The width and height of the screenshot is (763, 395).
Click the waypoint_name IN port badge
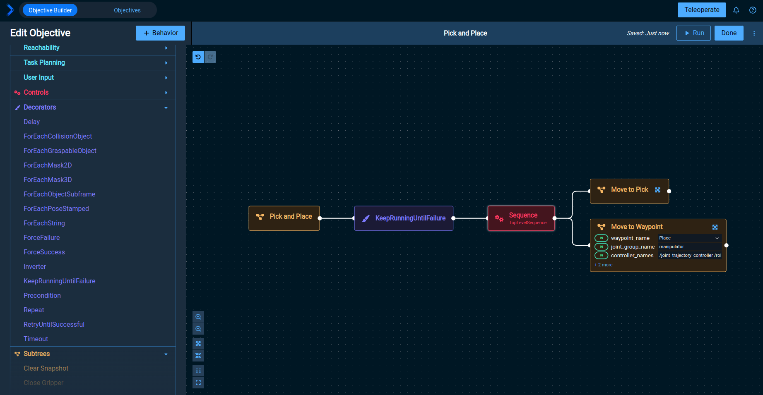tap(601, 238)
